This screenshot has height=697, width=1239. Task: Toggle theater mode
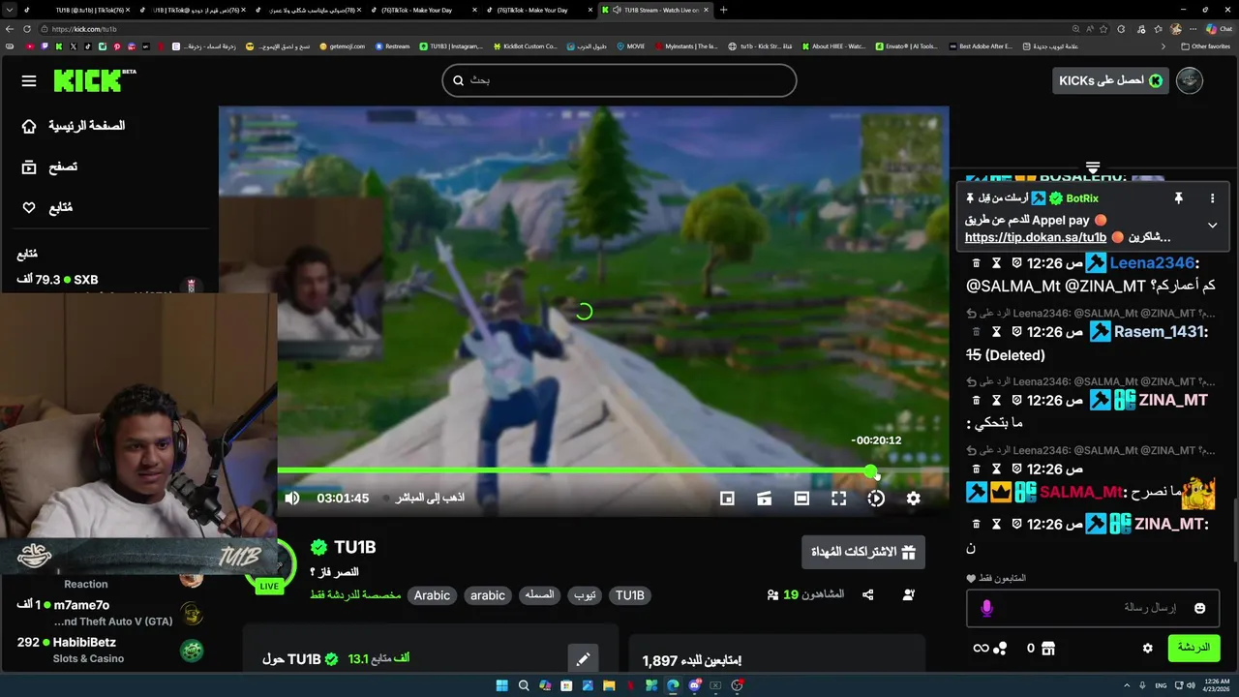[801, 498]
